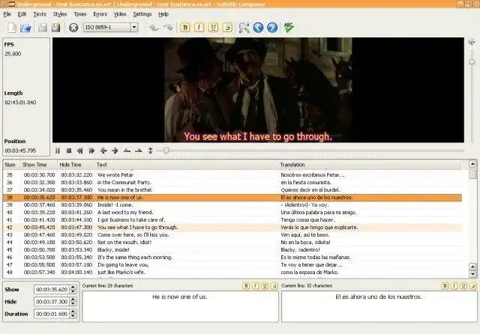Click the blue right arrow find next icon
480x334 pixels.
coord(272,28)
